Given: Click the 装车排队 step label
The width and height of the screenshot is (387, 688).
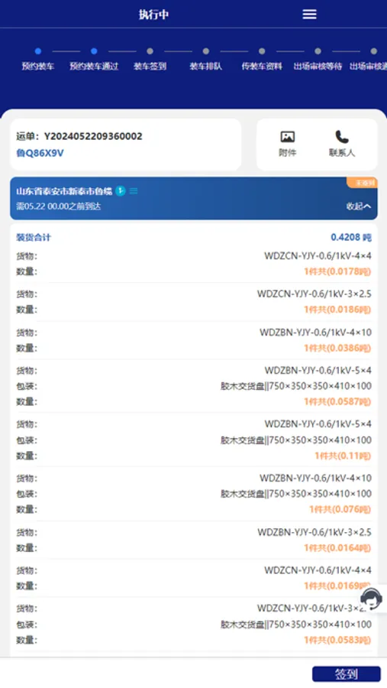Looking at the screenshot, I should coord(206,67).
